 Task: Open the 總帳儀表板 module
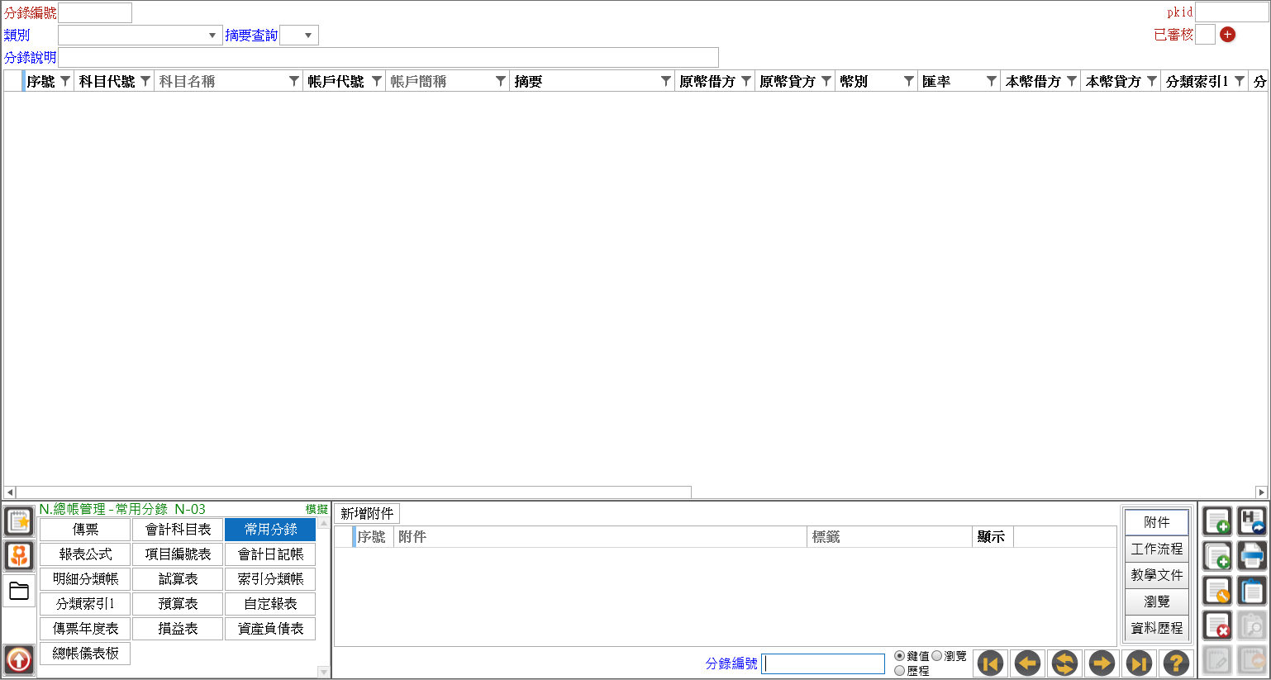[x=85, y=654]
